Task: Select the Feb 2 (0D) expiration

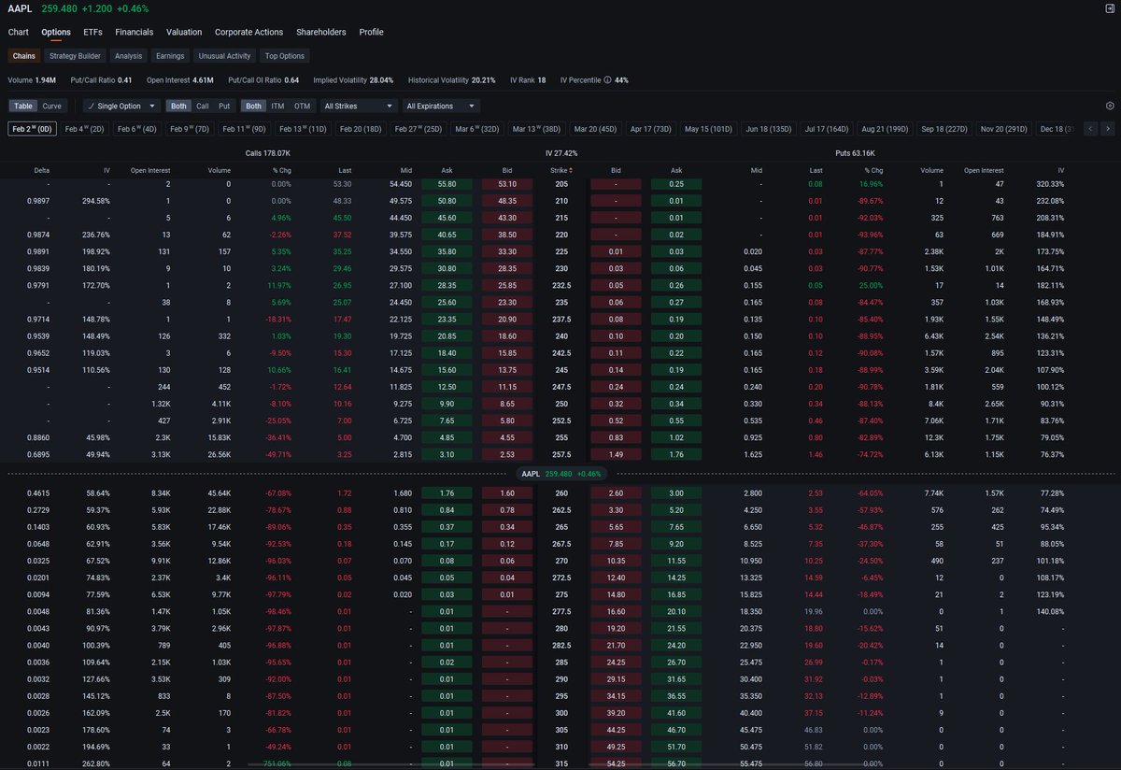Action: click(33, 129)
